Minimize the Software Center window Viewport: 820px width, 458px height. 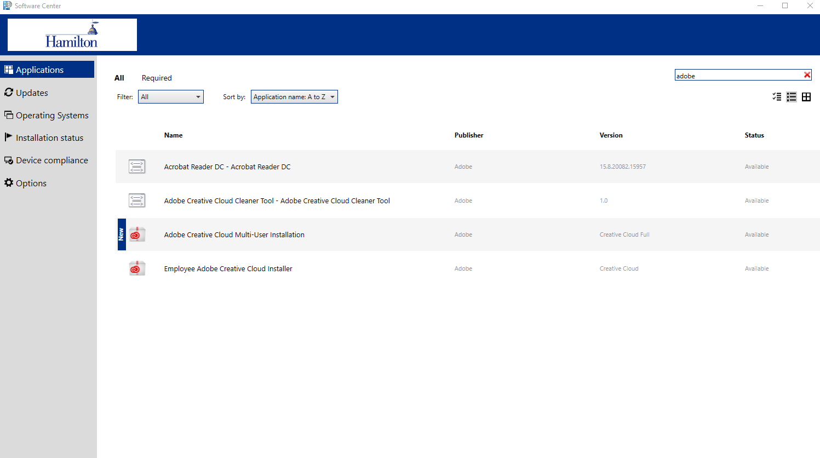(760, 5)
